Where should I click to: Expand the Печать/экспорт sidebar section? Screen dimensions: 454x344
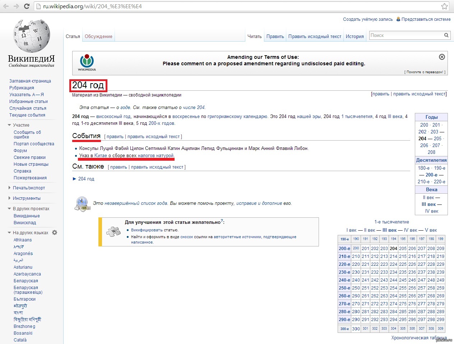click(10, 188)
